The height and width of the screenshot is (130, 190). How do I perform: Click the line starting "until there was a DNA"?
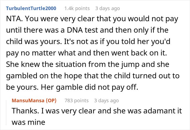[87, 30]
